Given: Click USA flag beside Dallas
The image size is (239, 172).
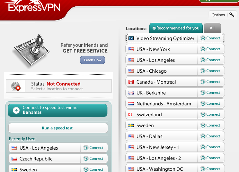Looking at the screenshot, I should (x=131, y=136).
